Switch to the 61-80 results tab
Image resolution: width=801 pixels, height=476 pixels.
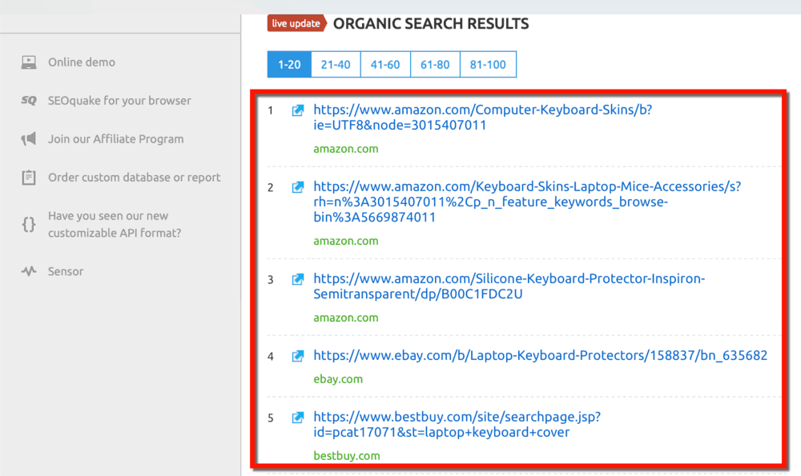pyautogui.click(x=435, y=64)
